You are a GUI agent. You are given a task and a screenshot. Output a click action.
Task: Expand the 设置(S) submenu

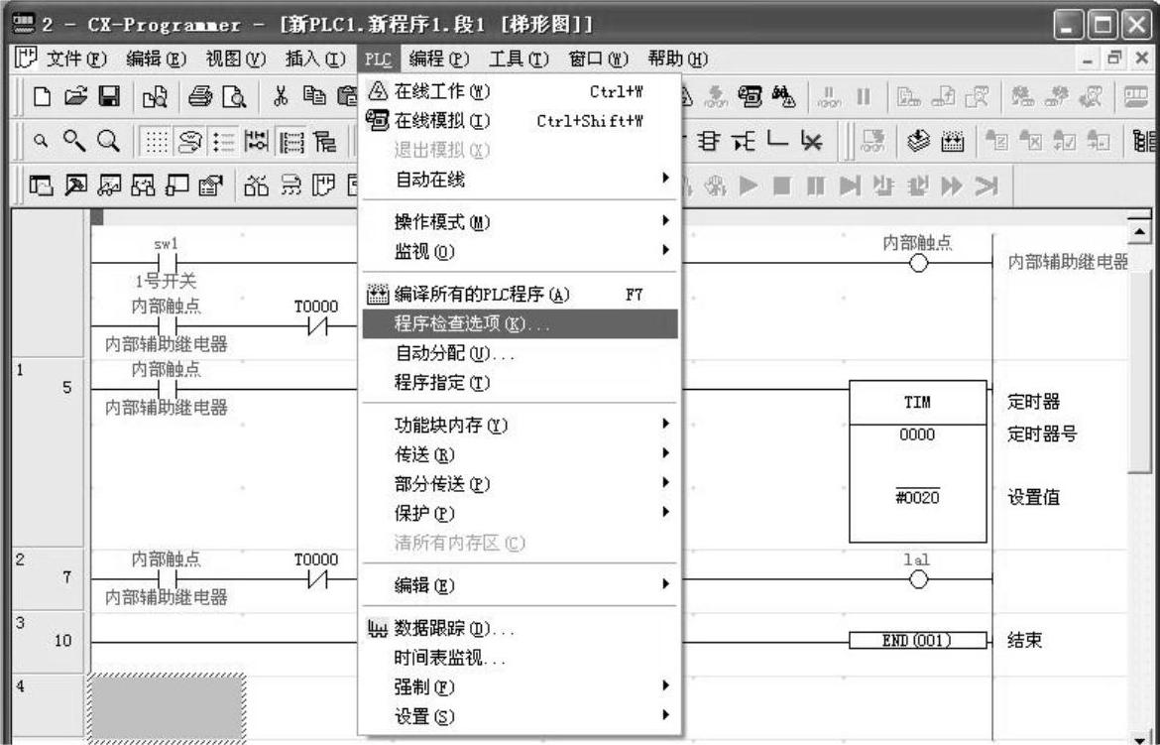click(521, 717)
